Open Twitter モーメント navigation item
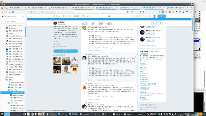 tap(67, 16)
